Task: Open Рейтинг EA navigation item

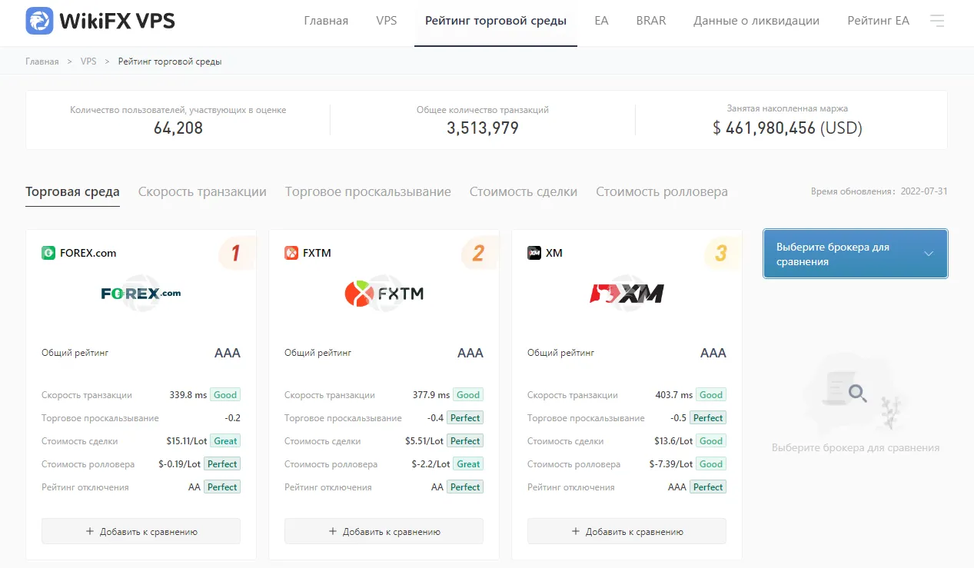Action: (x=878, y=21)
